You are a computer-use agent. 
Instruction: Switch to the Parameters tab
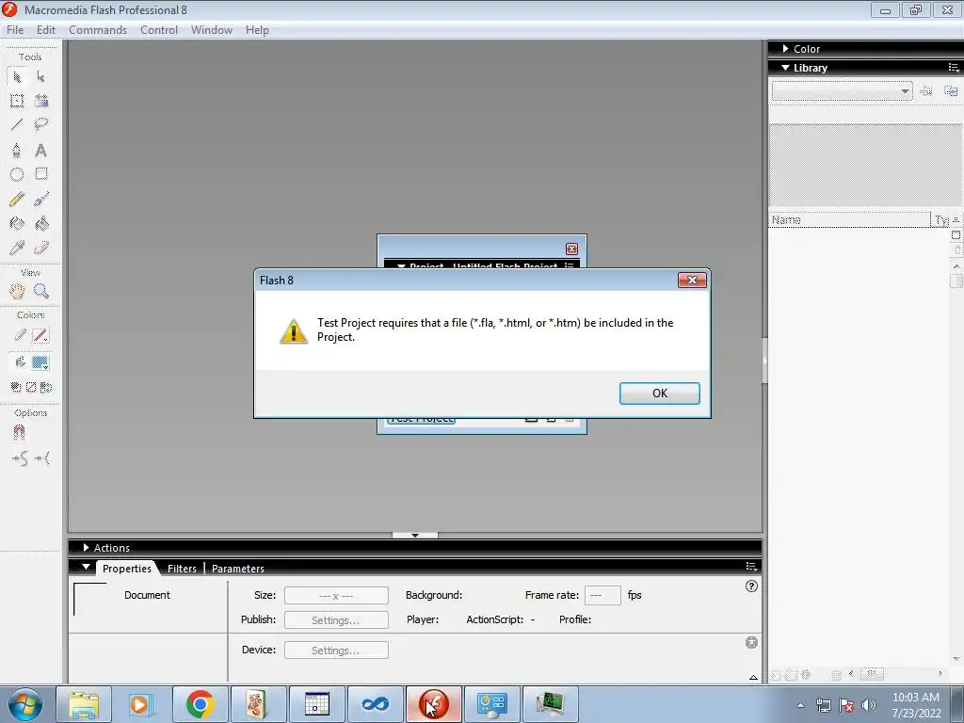pos(238,569)
